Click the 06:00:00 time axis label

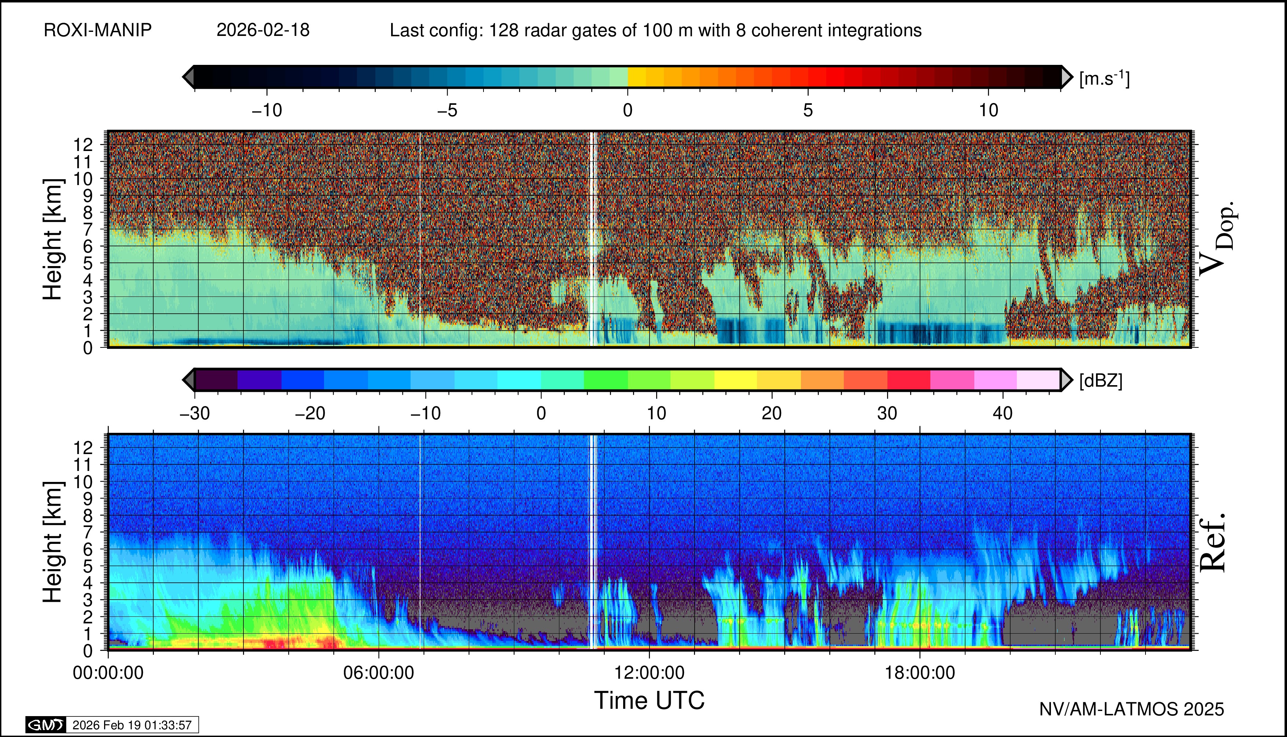click(x=379, y=673)
